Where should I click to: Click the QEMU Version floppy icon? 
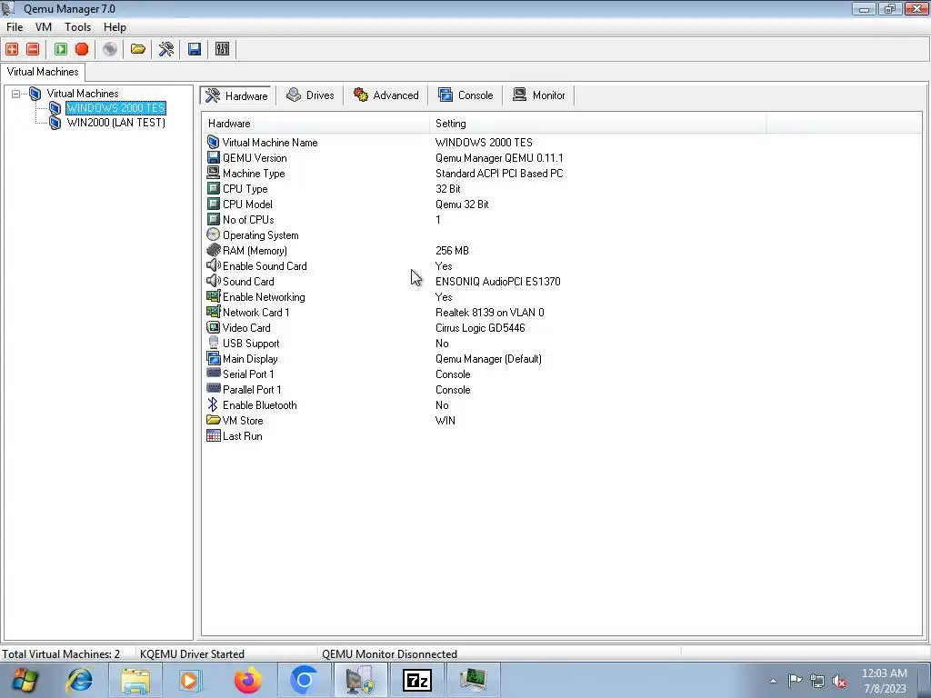pyautogui.click(x=213, y=157)
